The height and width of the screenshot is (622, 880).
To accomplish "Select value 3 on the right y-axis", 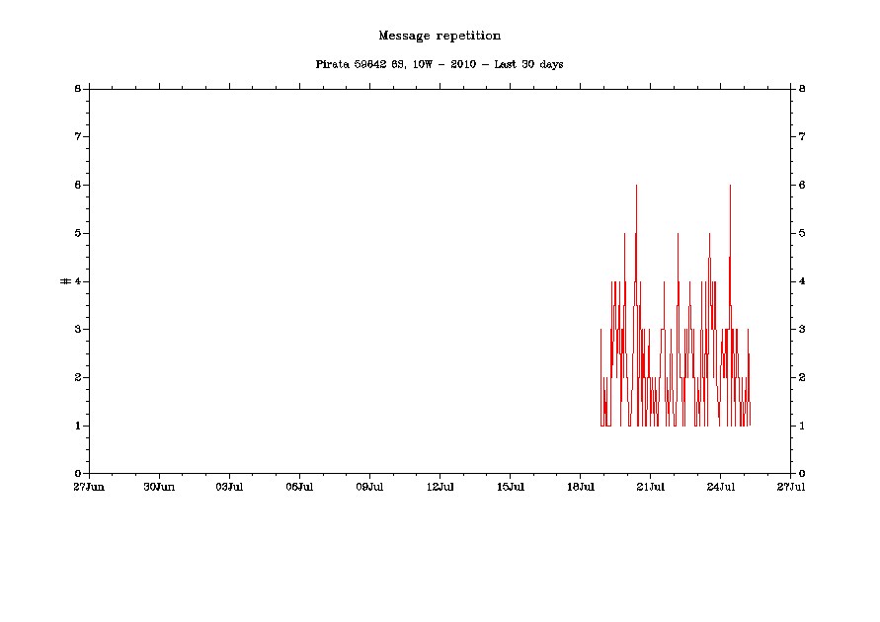I will click(801, 329).
